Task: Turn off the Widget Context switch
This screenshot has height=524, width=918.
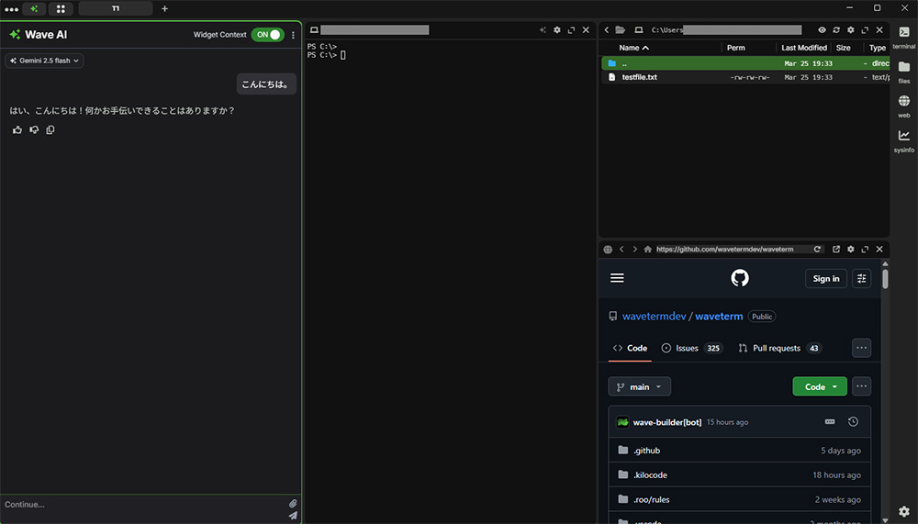Action: (x=268, y=35)
